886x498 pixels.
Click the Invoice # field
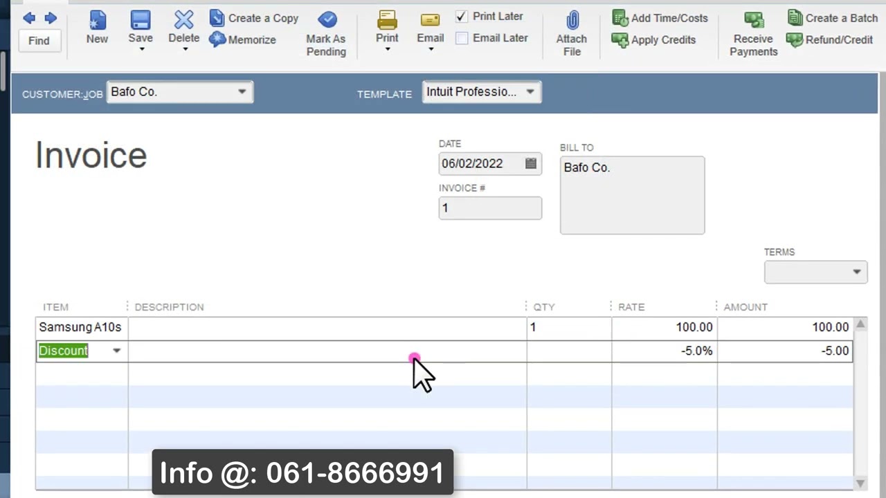(490, 208)
